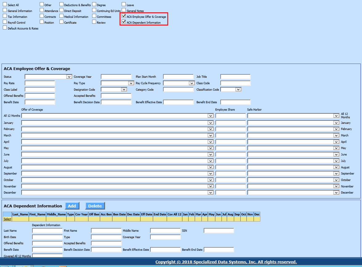Uncheck ACA Dependent Information checkbox
This screenshot has height=267, width=362.
point(124,22)
